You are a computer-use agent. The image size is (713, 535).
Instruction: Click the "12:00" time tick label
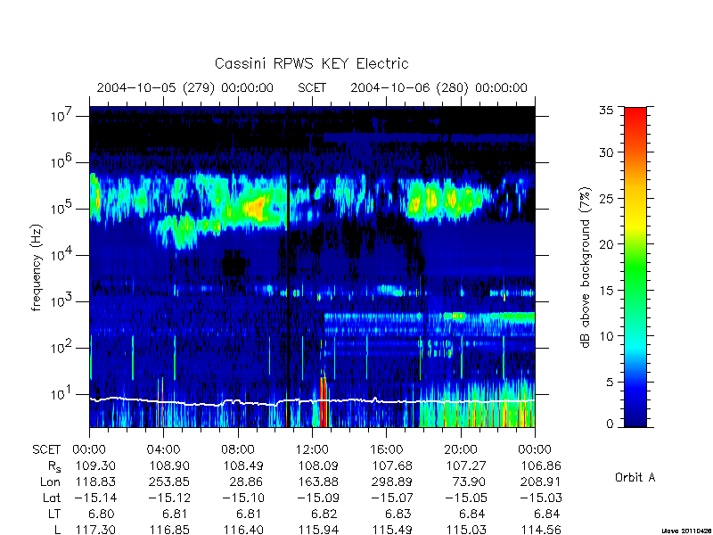[x=312, y=449]
